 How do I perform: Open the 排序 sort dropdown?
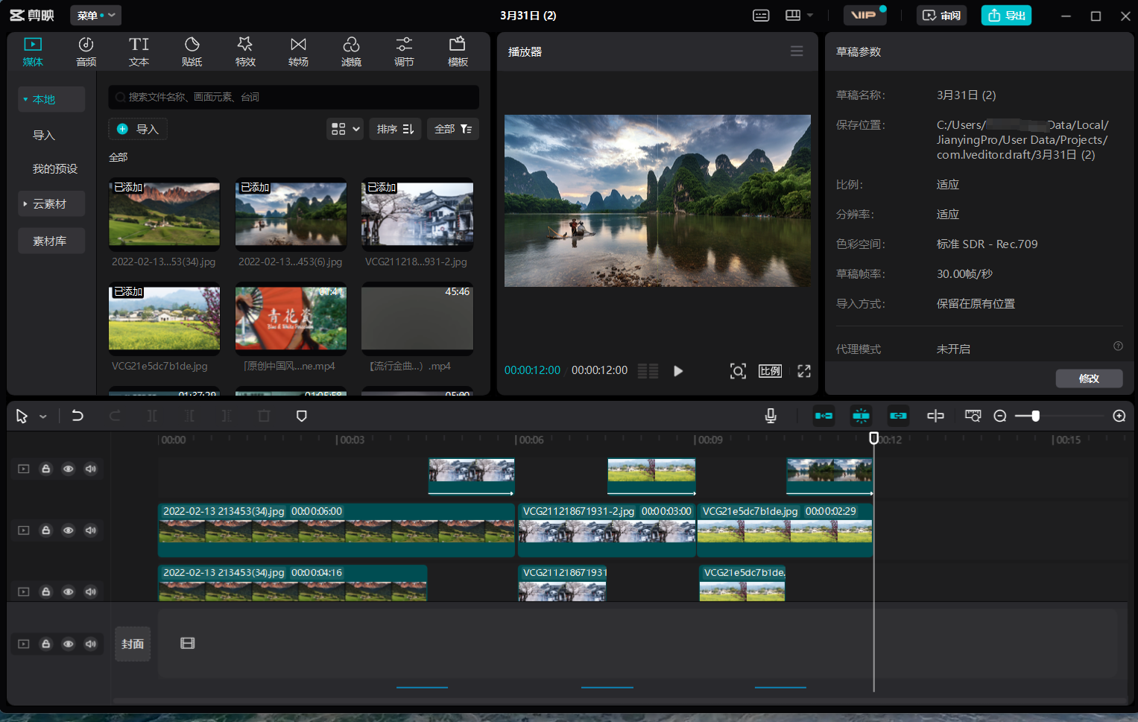(395, 129)
